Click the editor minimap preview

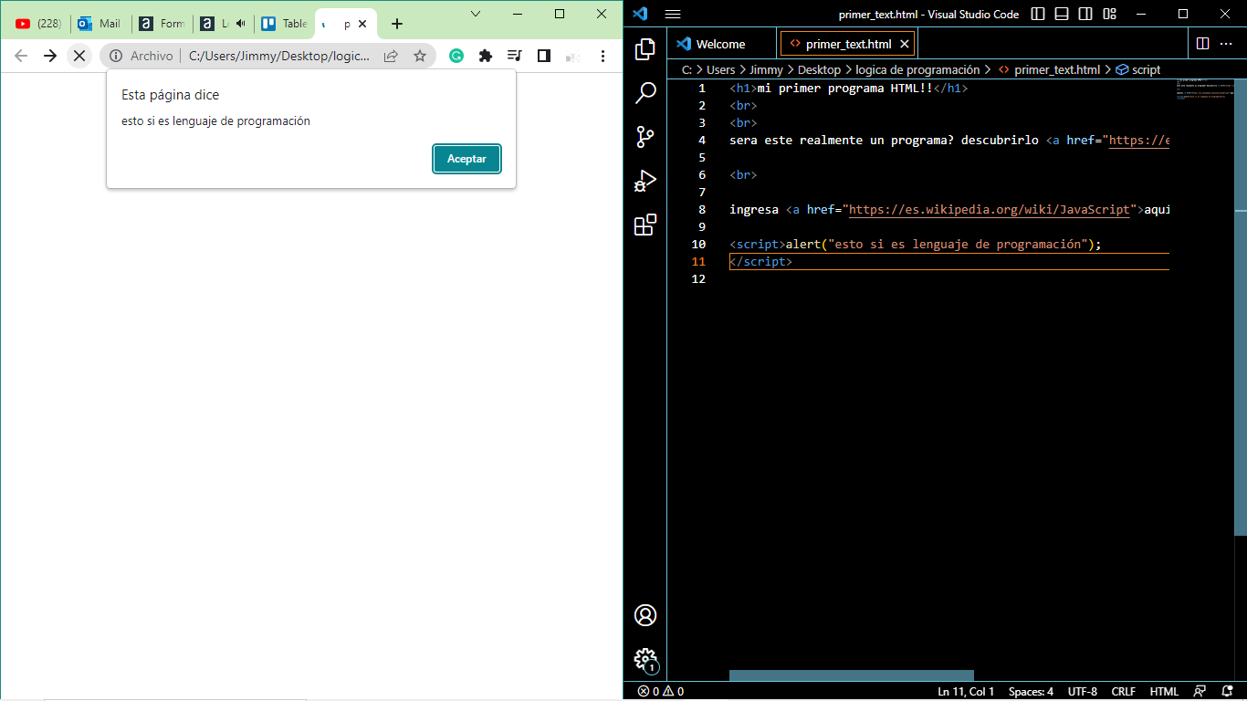1203,91
